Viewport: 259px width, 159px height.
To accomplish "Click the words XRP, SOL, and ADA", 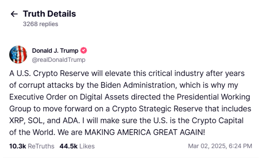I will click(x=44, y=120).
